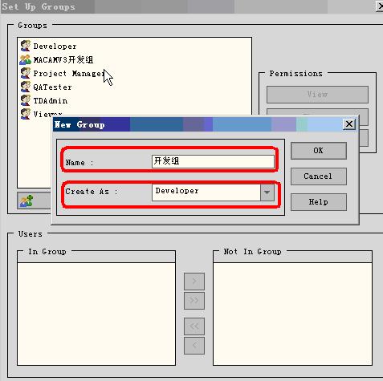Cancel the New Group dialog
The height and width of the screenshot is (381, 383).
319,176
